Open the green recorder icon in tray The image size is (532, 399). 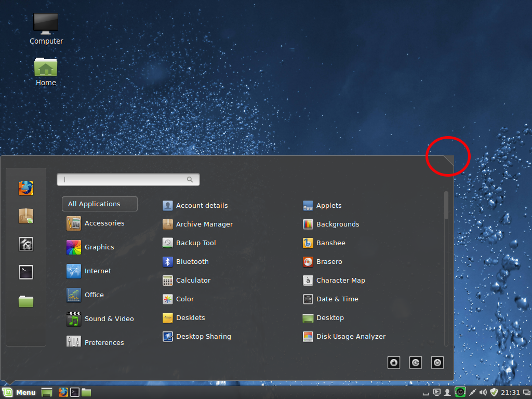[x=460, y=392]
